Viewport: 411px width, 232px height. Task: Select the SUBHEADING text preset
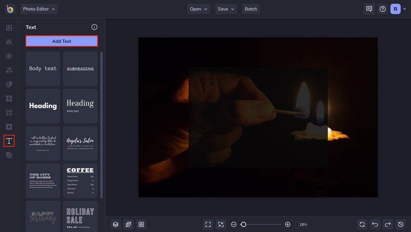[80, 69]
